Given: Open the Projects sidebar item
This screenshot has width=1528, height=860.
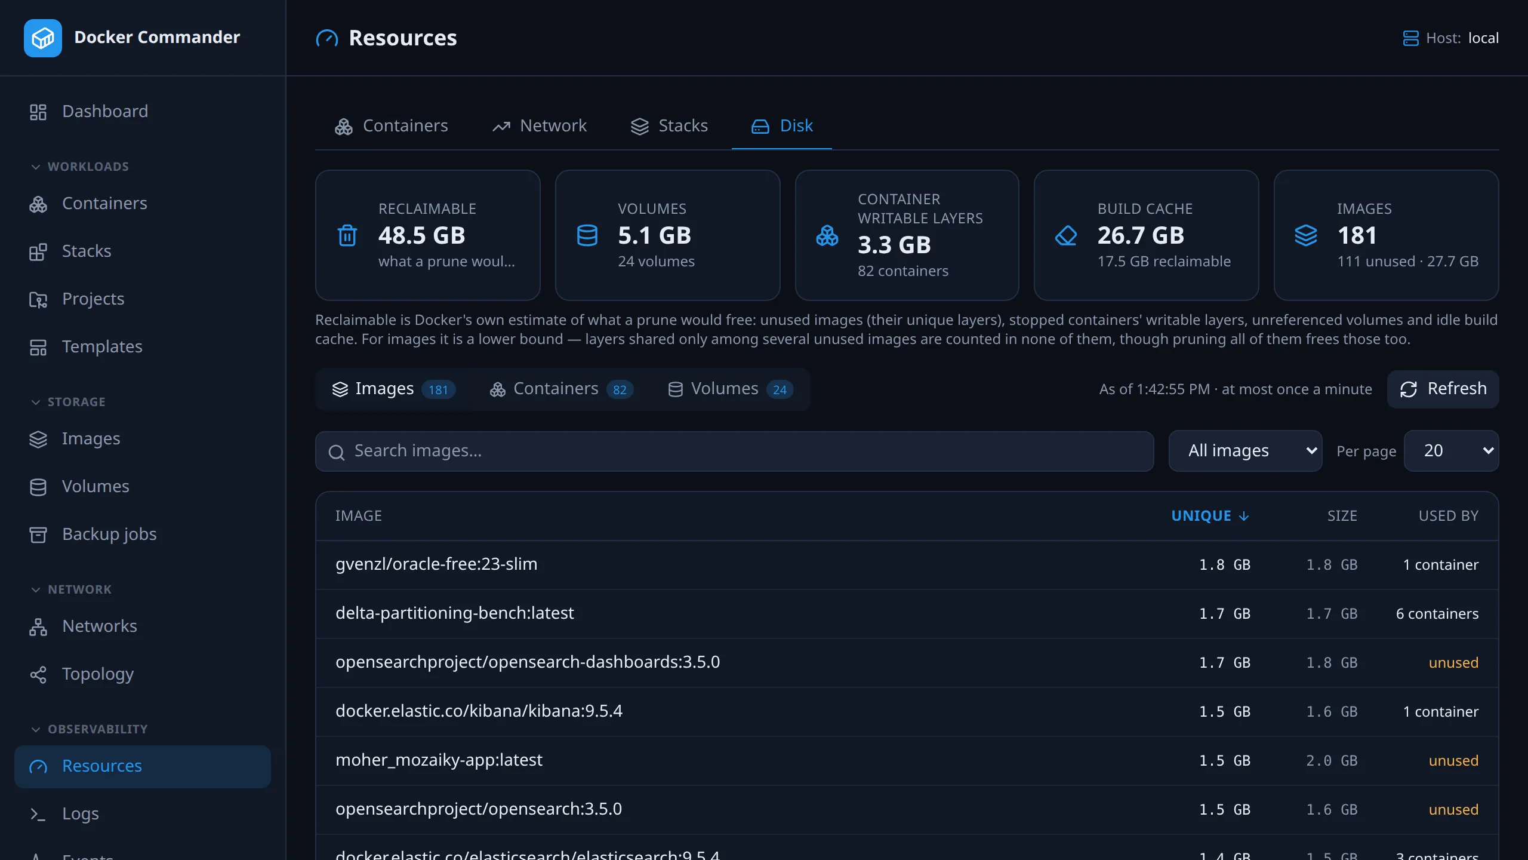Looking at the screenshot, I should (x=143, y=299).
